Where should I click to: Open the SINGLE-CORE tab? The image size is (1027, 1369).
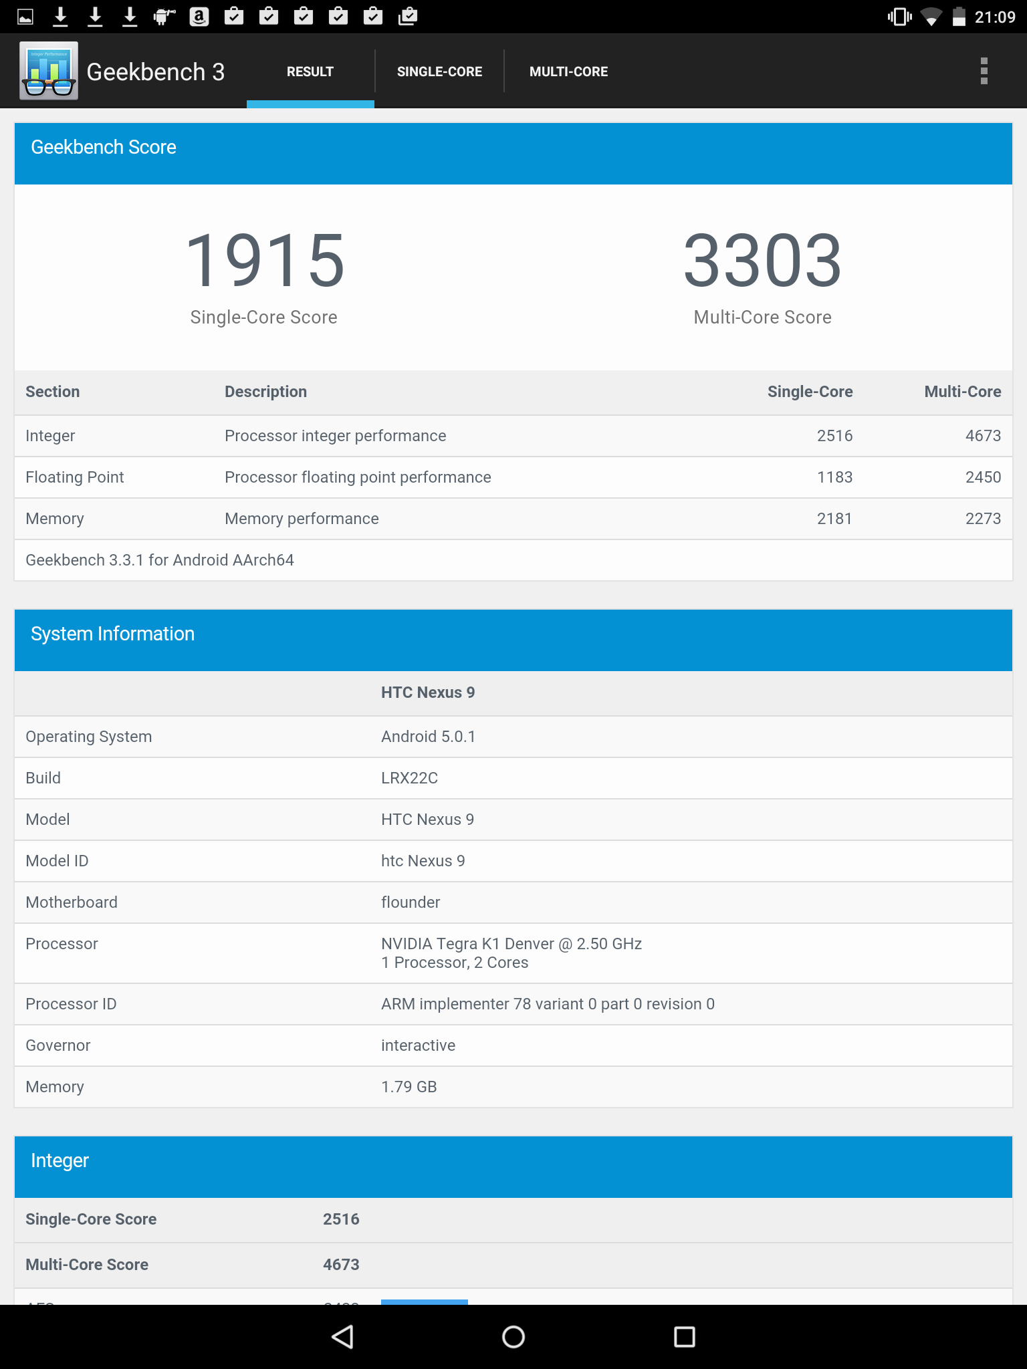coord(439,72)
